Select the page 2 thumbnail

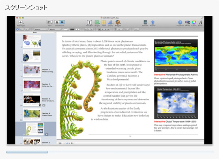[32, 41]
